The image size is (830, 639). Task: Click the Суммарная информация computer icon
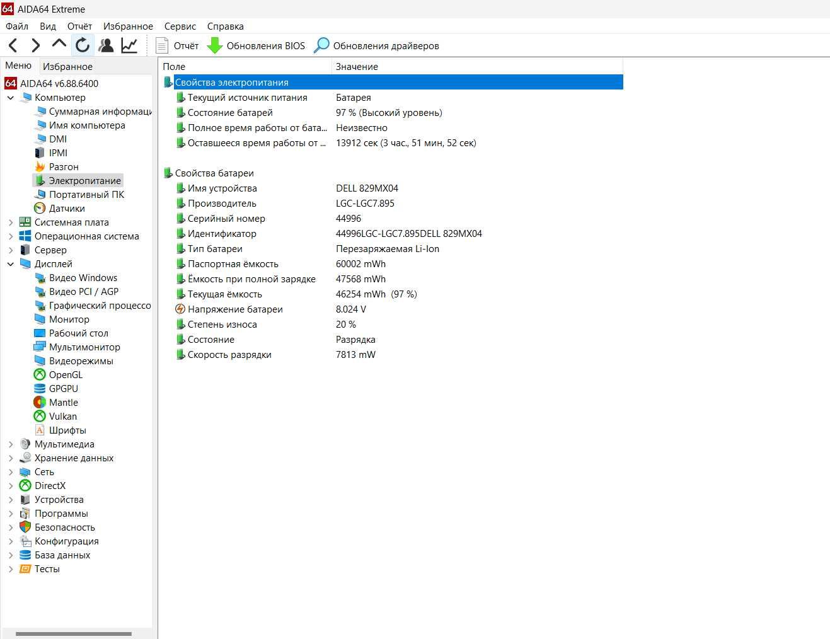coord(40,112)
